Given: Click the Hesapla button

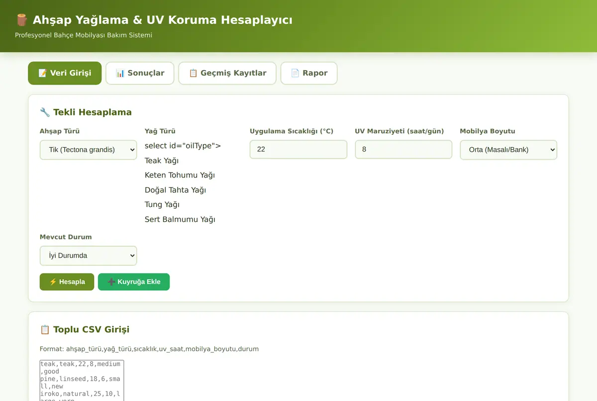Looking at the screenshot, I should coord(67,282).
